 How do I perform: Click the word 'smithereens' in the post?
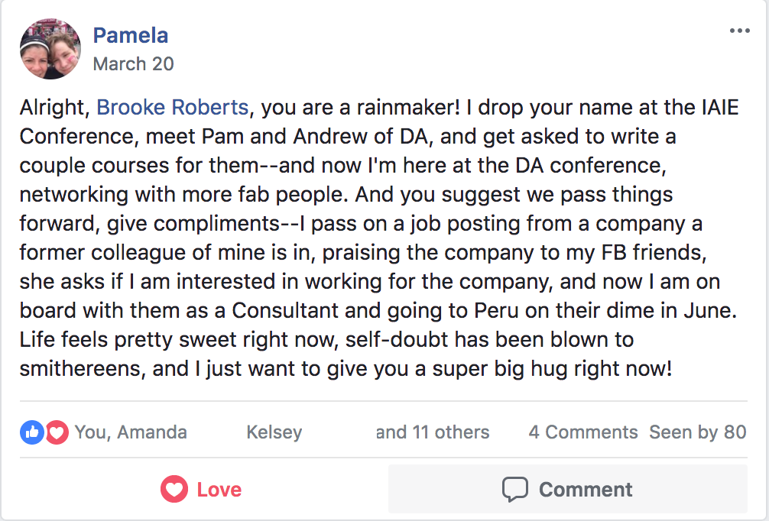click(80, 370)
